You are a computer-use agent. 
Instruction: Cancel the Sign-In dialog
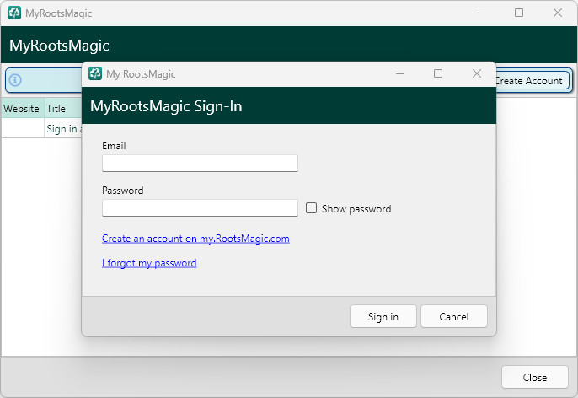click(454, 316)
